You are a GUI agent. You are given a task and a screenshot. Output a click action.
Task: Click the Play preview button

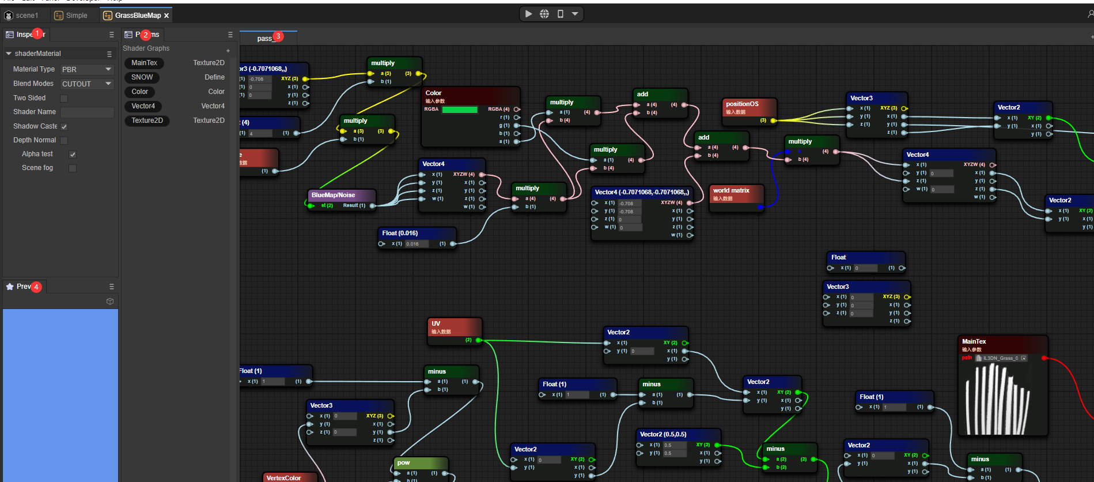tap(528, 14)
